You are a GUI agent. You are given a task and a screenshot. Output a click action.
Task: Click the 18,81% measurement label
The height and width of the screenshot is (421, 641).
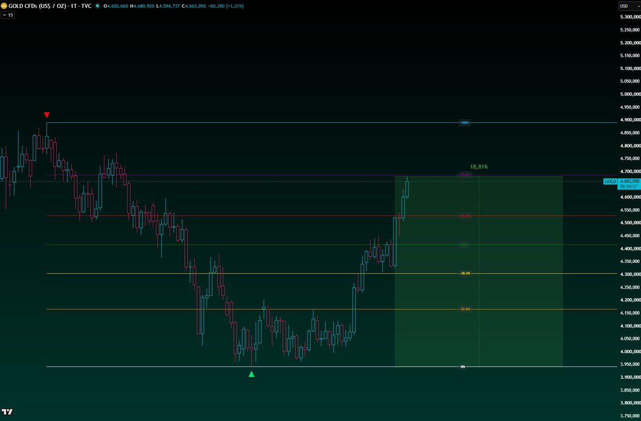pos(479,167)
